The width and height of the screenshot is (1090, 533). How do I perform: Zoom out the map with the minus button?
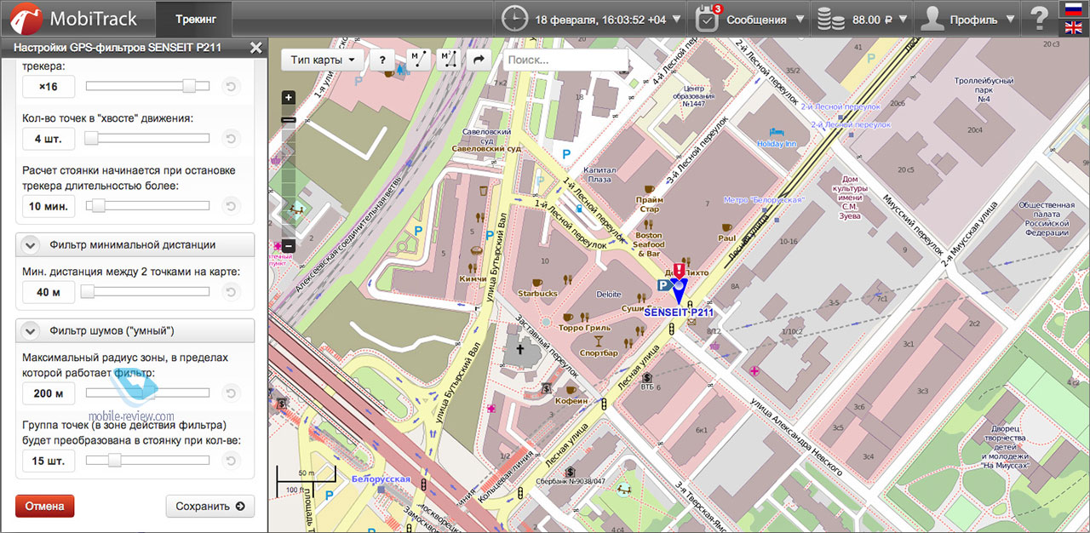289,246
